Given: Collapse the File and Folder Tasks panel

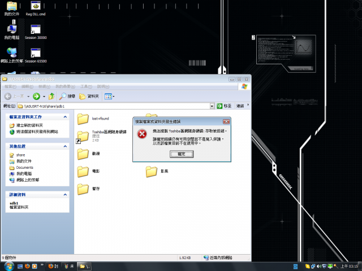Looking at the screenshot, I should tap(65, 117).
